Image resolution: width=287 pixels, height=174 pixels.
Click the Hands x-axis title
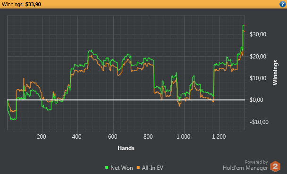click(x=126, y=148)
